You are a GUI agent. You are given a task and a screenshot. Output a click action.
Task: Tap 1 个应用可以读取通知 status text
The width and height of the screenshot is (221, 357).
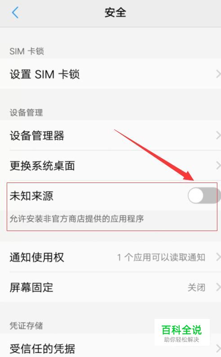click(x=161, y=257)
